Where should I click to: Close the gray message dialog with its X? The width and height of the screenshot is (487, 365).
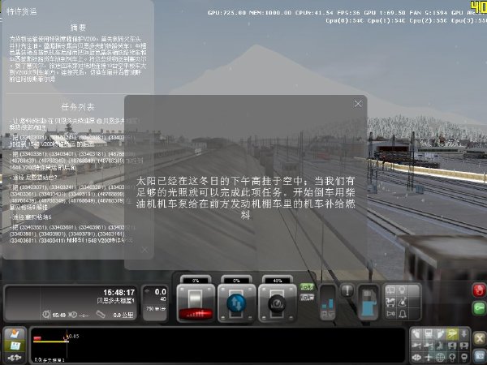tap(358, 103)
